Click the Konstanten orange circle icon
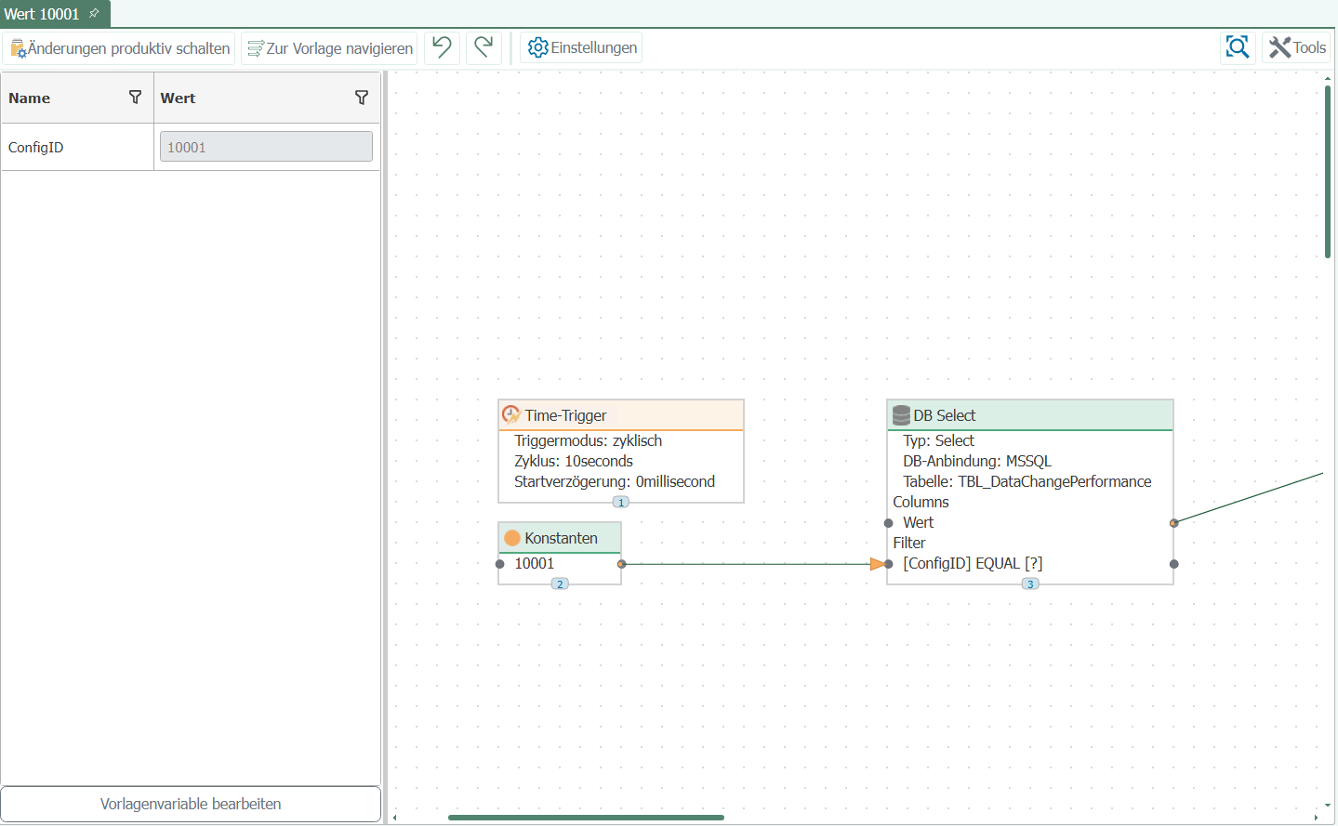Screen dimensions: 1338x826 pos(512,538)
